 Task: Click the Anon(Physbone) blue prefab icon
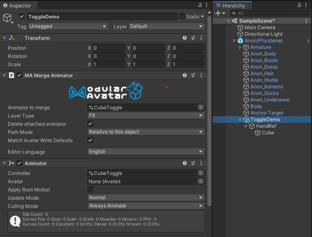pos(241,41)
